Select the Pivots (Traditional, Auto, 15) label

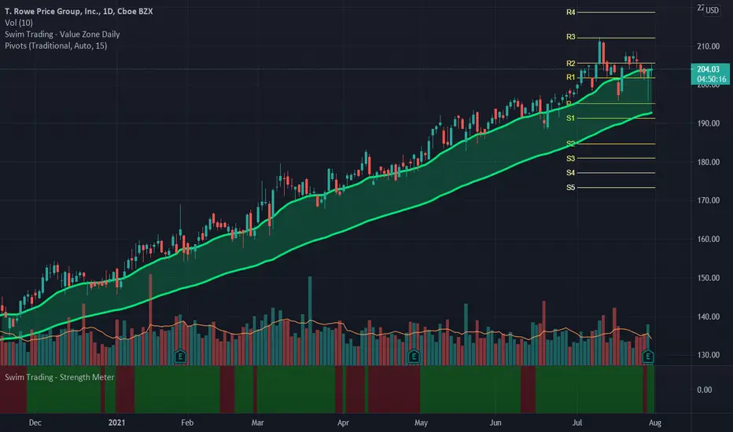click(56, 46)
